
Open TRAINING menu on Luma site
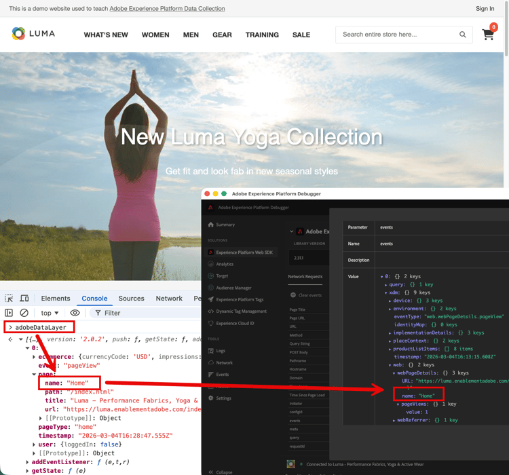pos(262,35)
